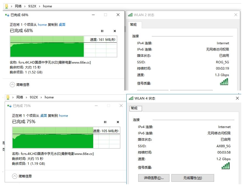Viewport: 244px width, 187px height.
Task: Close the WLAN 4 状态 window
Action: 237,98
